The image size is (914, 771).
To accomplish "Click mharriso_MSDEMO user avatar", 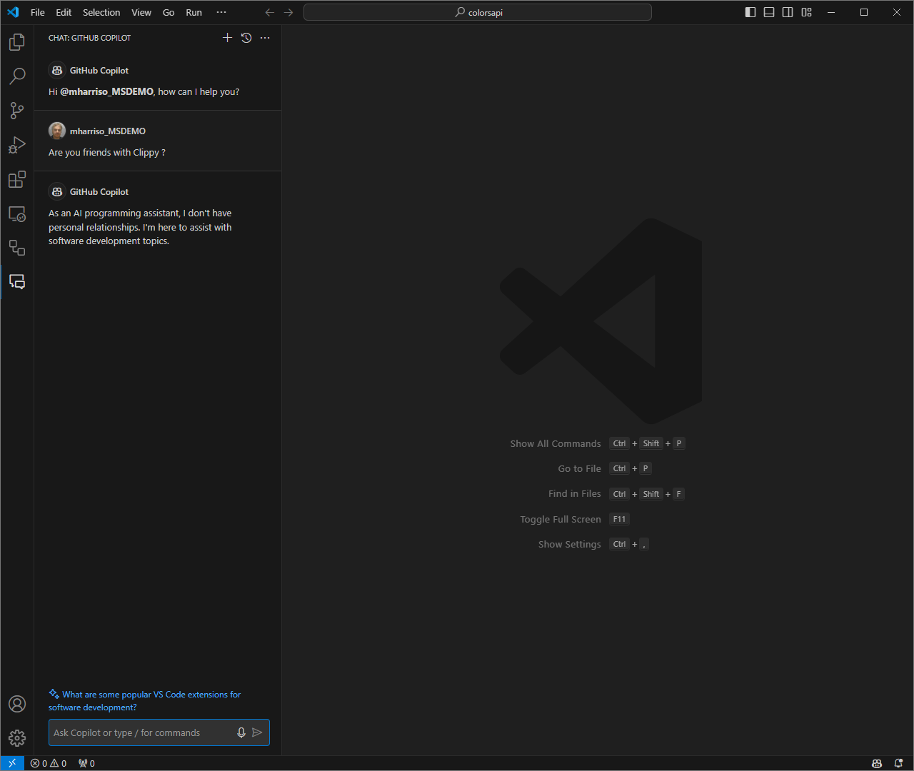I will coord(57,131).
